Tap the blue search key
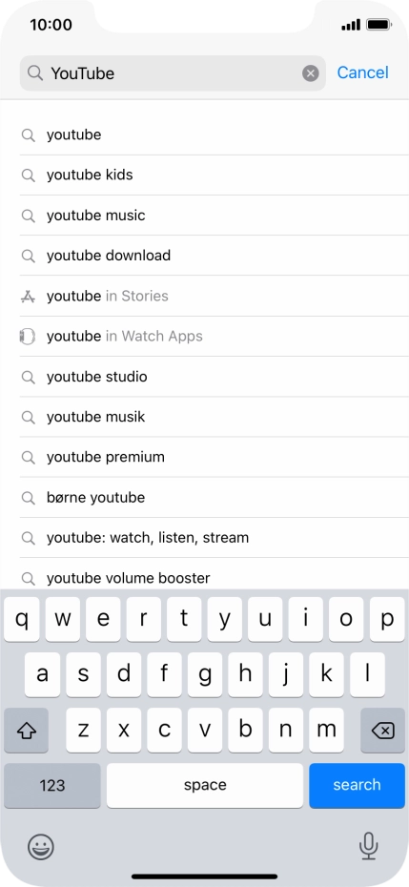This screenshot has height=887, width=409. 357,785
